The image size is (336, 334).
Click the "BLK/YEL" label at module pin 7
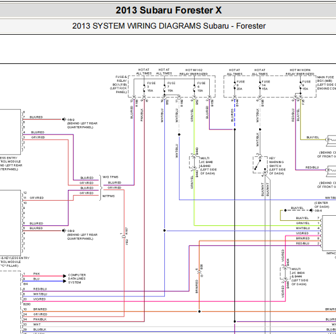pyautogui.click(x=302, y=218)
